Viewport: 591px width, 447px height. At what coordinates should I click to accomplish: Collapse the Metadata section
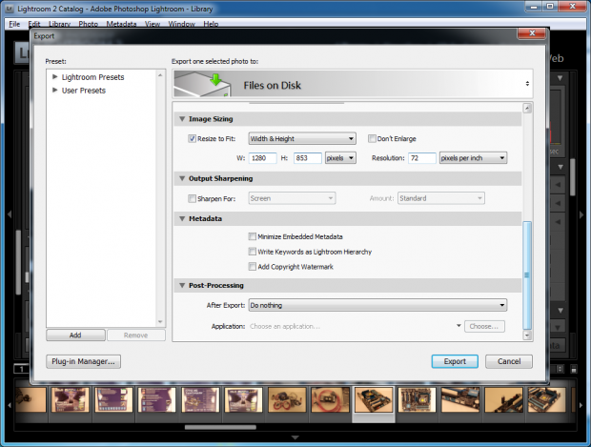(x=182, y=218)
